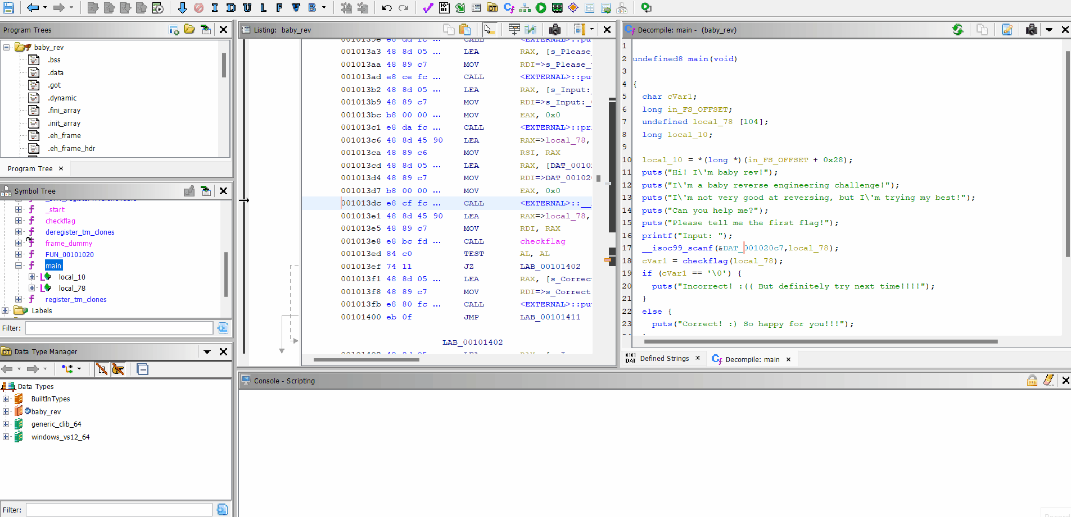Open the Memory Map (green chip) icon
The image size is (1071, 517).
point(557,8)
